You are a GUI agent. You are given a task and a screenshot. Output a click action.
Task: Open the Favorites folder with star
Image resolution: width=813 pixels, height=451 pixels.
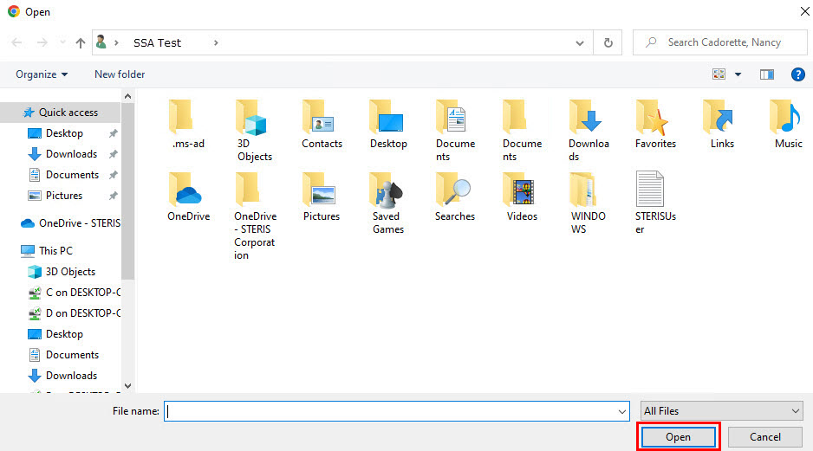click(x=655, y=125)
